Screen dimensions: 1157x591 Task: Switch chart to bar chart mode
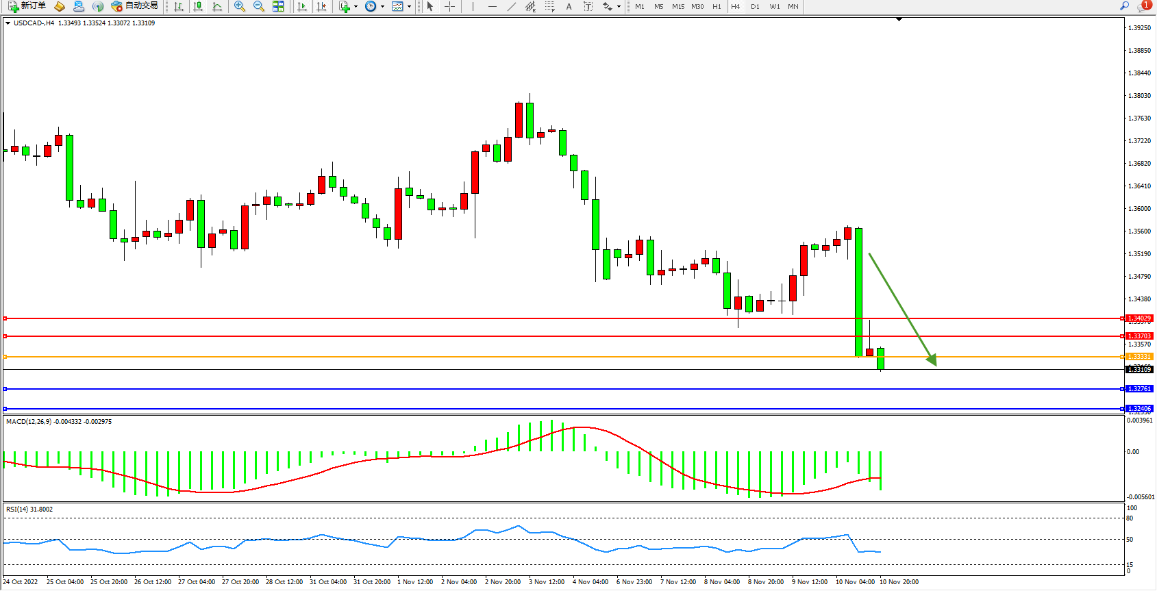click(x=179, y=6)
